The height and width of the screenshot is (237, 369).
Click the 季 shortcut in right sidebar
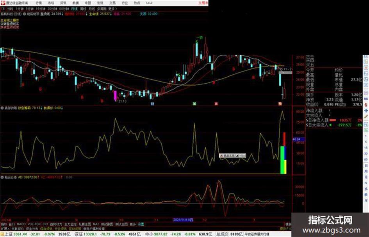[x=366, y=195]
